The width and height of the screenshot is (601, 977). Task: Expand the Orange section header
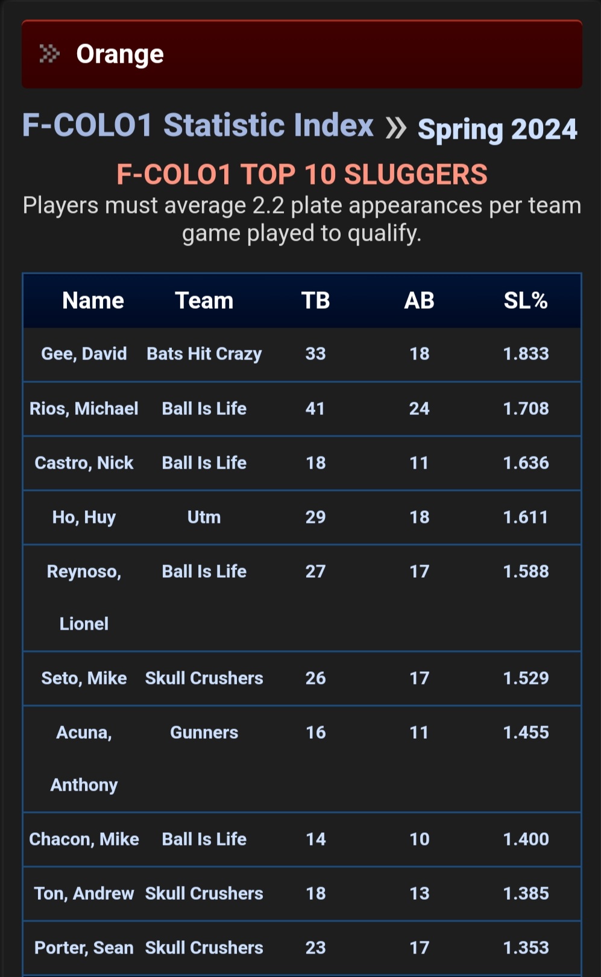[301, 54]
